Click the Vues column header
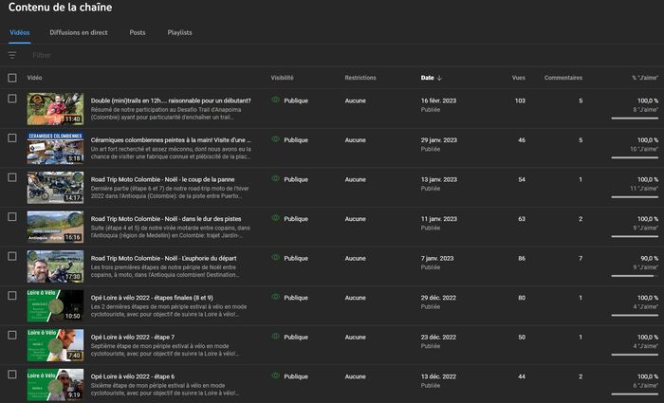Image resolution: width=664 pixels, height=403 pixels. pyautogui.click(x=518, y=78)
